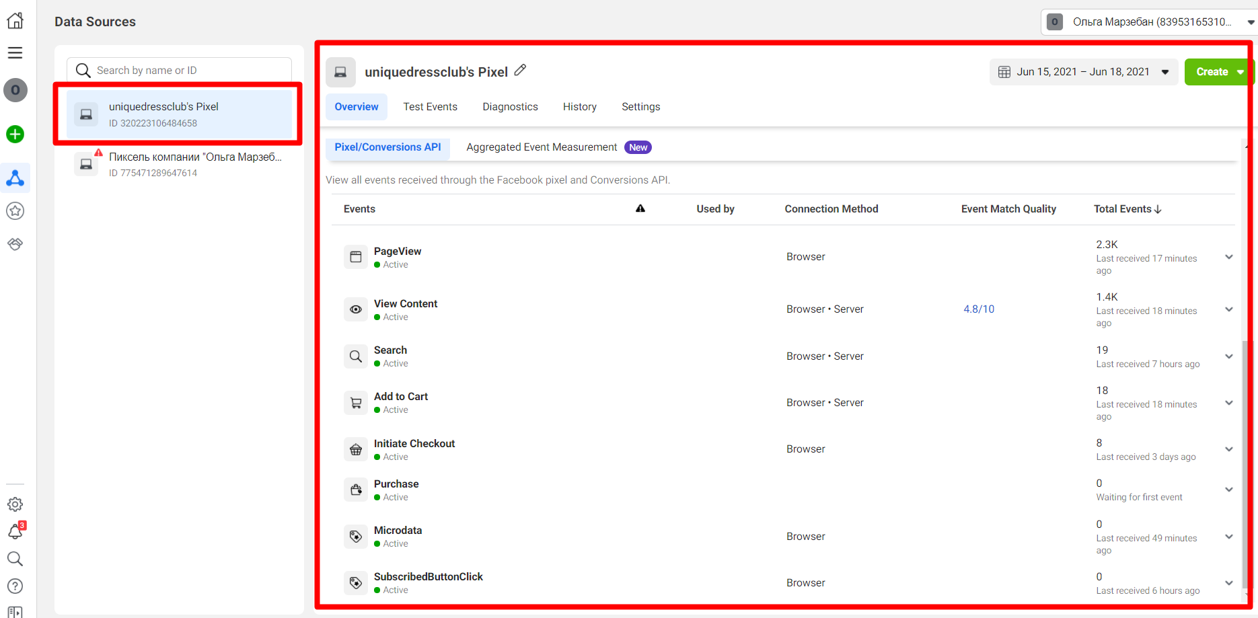This screenshot has width=1258, height=618.
Task: Switch to the Test Events tab
Action: coord(430,107)
